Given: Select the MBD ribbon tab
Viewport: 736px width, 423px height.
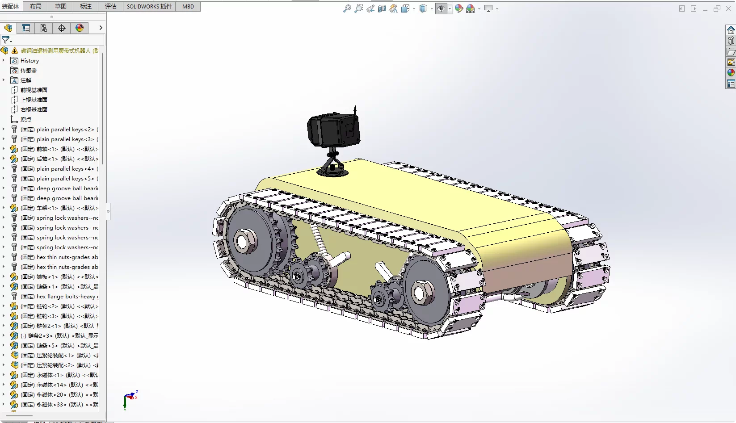Looking at the screenshot, I should coord(188,6).
